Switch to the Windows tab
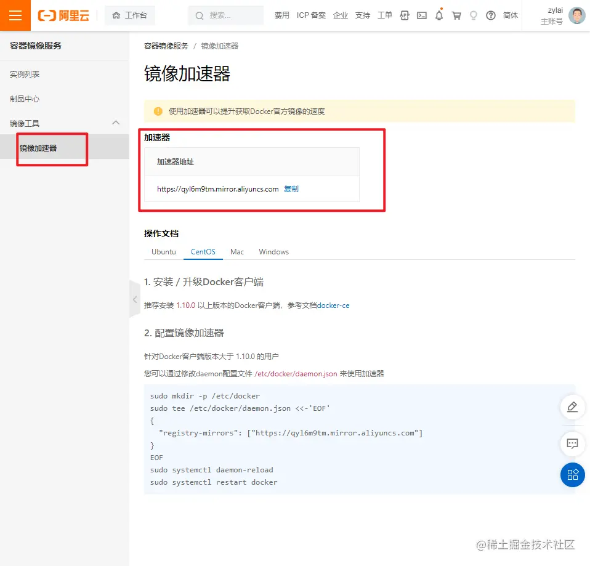590x566 pixels. [273, 251]
